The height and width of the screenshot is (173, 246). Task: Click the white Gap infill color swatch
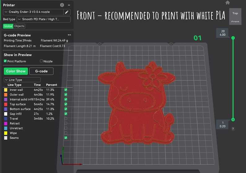6,114
